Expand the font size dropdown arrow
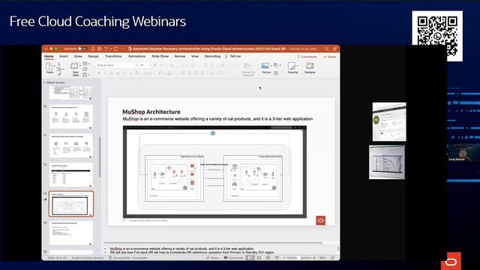Viewport: 480px width, 270px height. click(150, 65)
